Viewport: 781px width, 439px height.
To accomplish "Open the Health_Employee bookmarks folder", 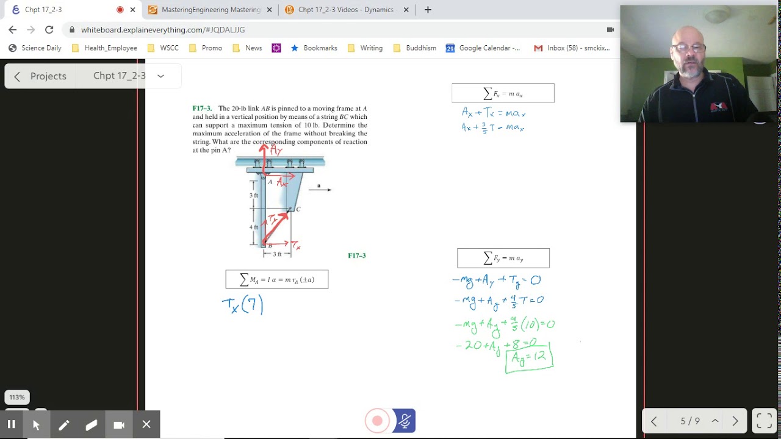I will (104, 48).
